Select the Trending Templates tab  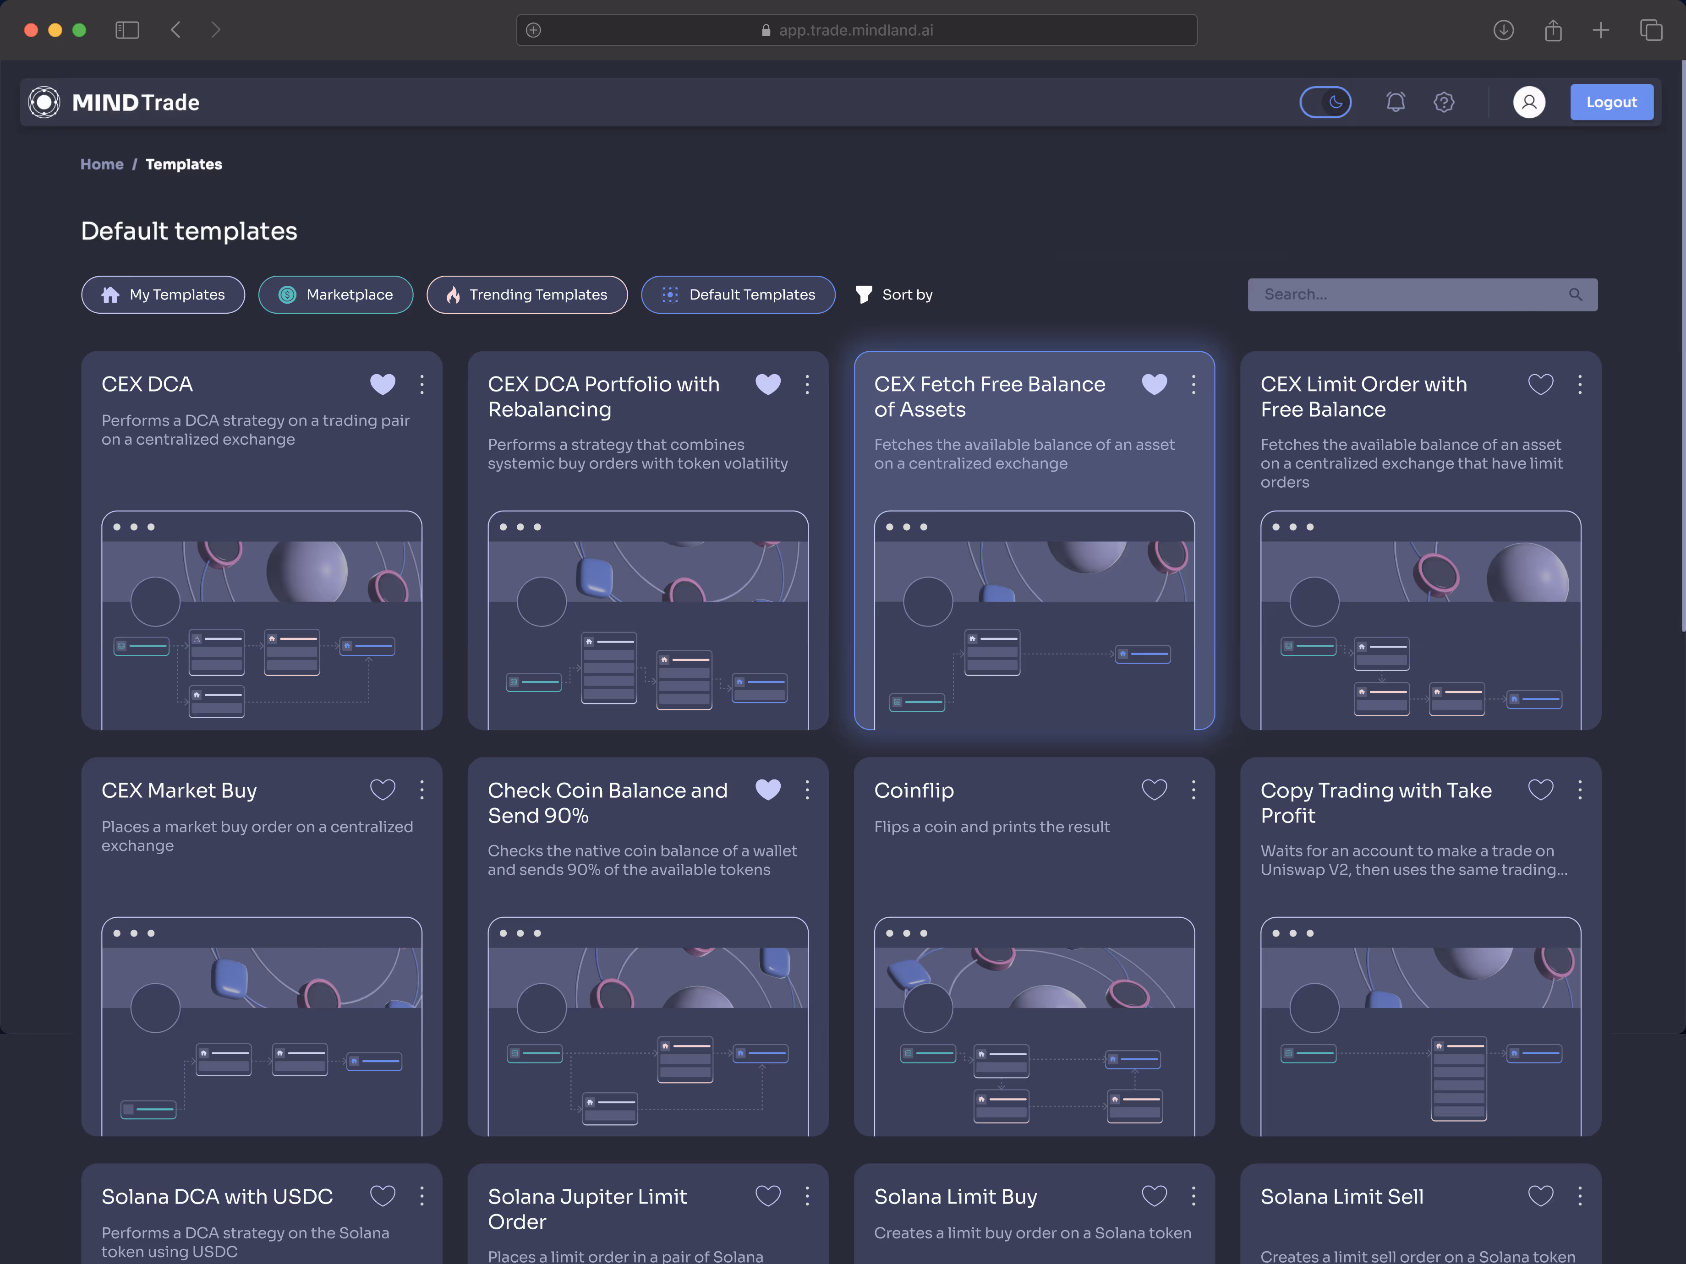[x=527, y=295]
